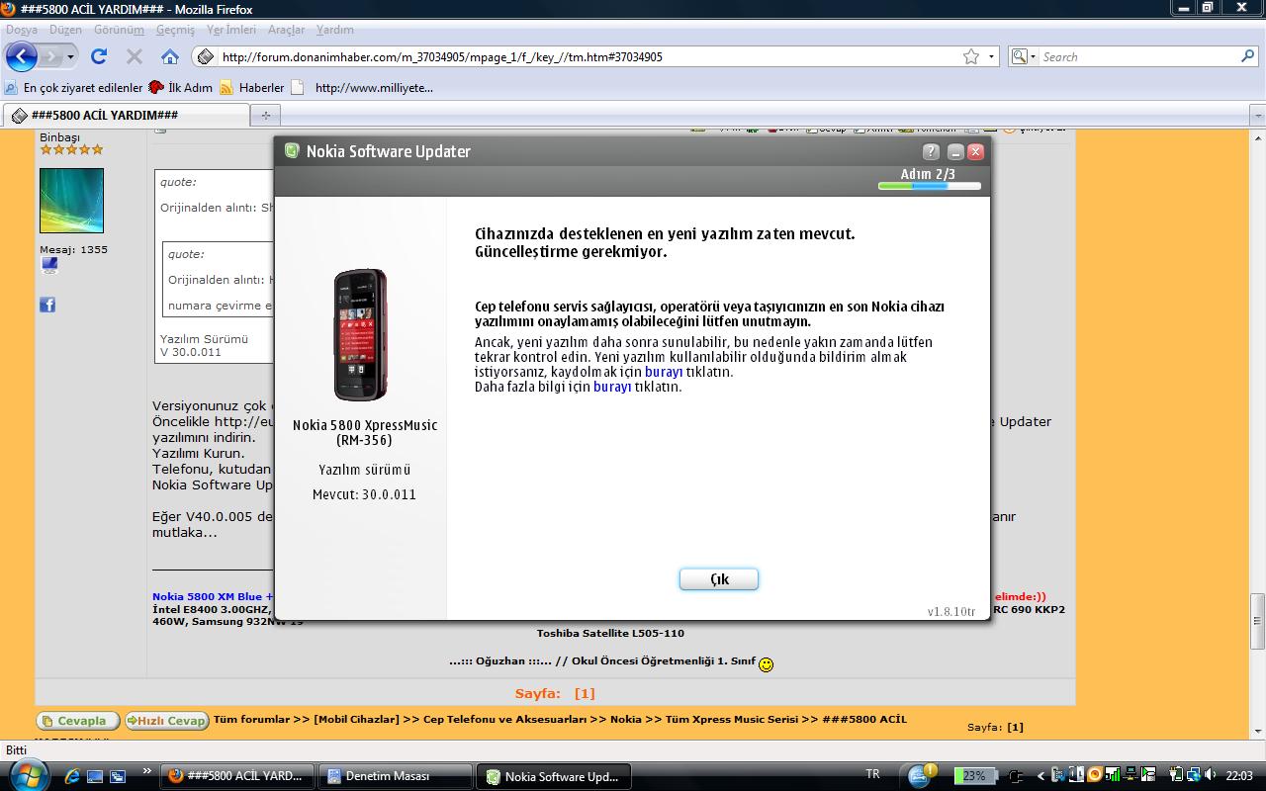The width and height of the screenshot is (1266, 791).
Task: Switch to Denetim Masası taskbar button
Action: pyautogui.click(x=396, y=776)
